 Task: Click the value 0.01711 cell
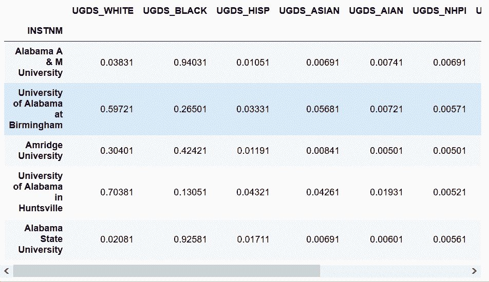(253, 239)
